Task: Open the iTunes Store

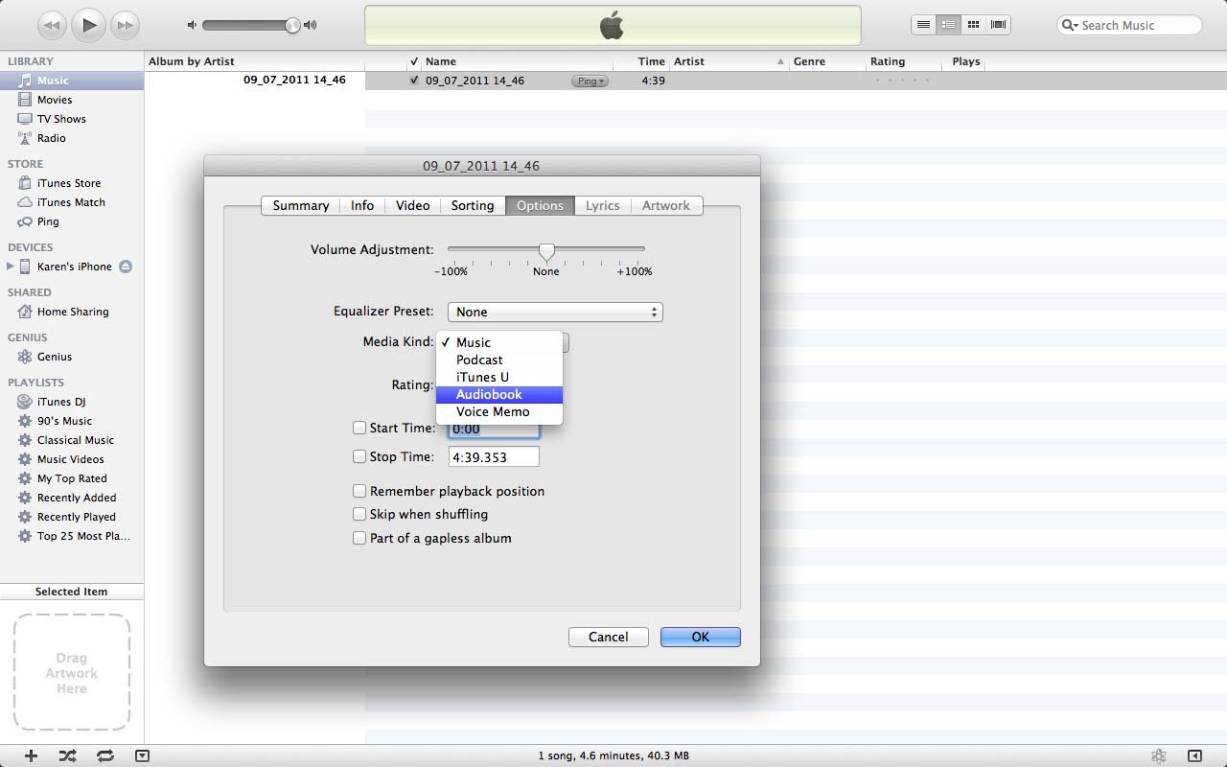Action: 72,183
